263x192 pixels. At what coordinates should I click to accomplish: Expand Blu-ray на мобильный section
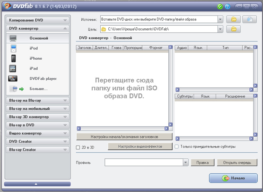click(x=38, y=108)
